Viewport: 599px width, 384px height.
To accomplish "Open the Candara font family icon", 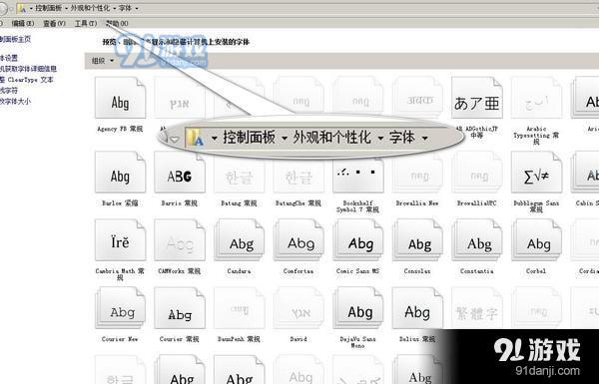I will [x=240, y=240].
